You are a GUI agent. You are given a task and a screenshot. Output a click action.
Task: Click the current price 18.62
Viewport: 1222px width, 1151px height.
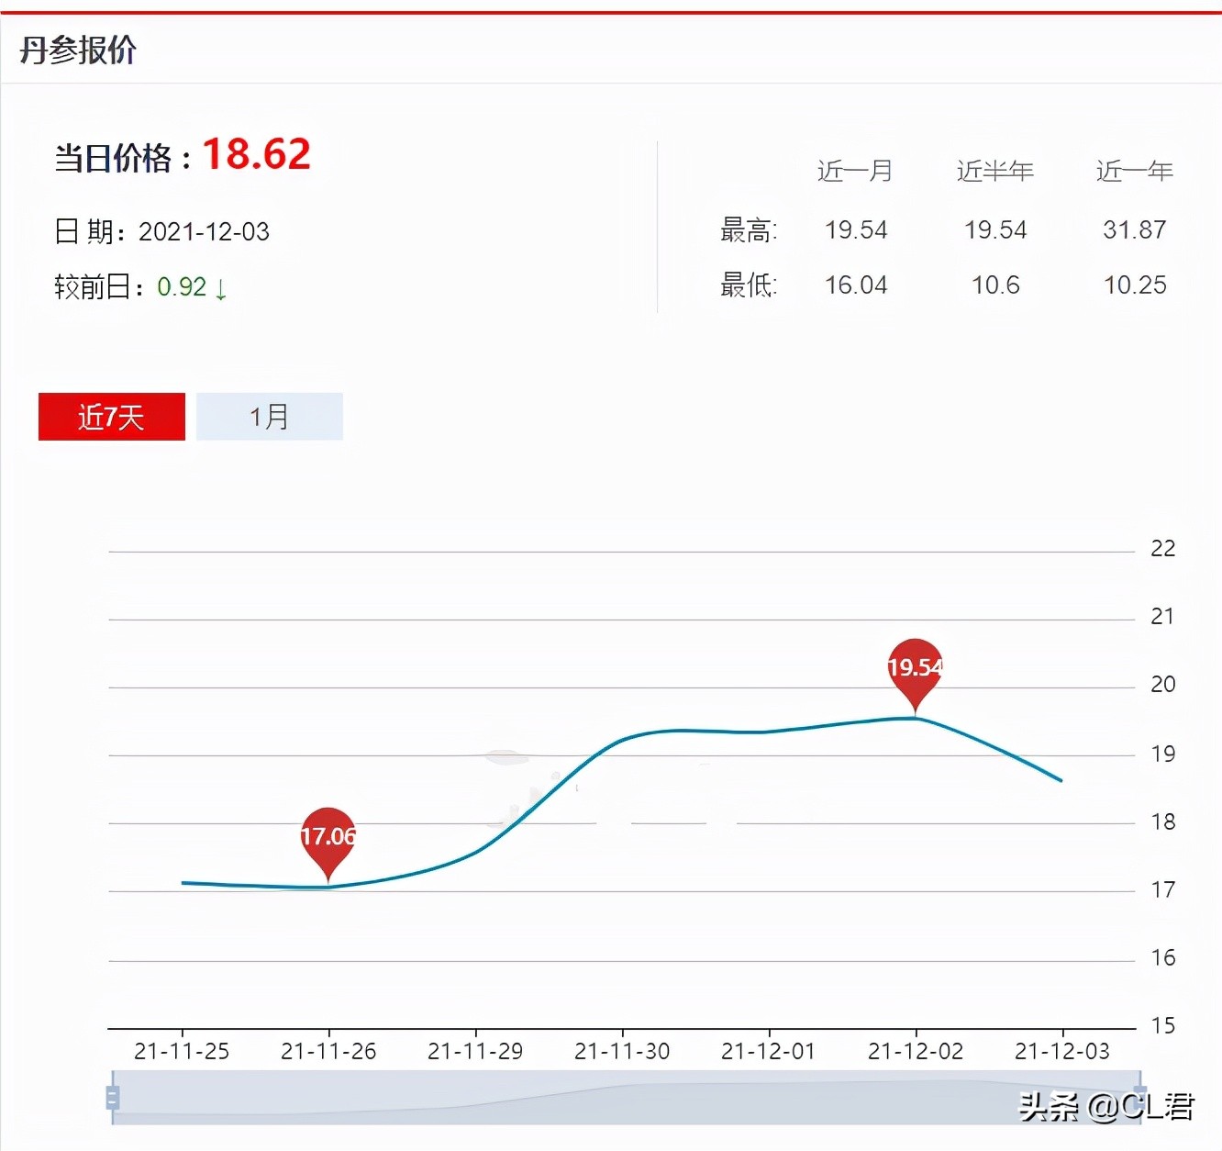pos(257,154)
